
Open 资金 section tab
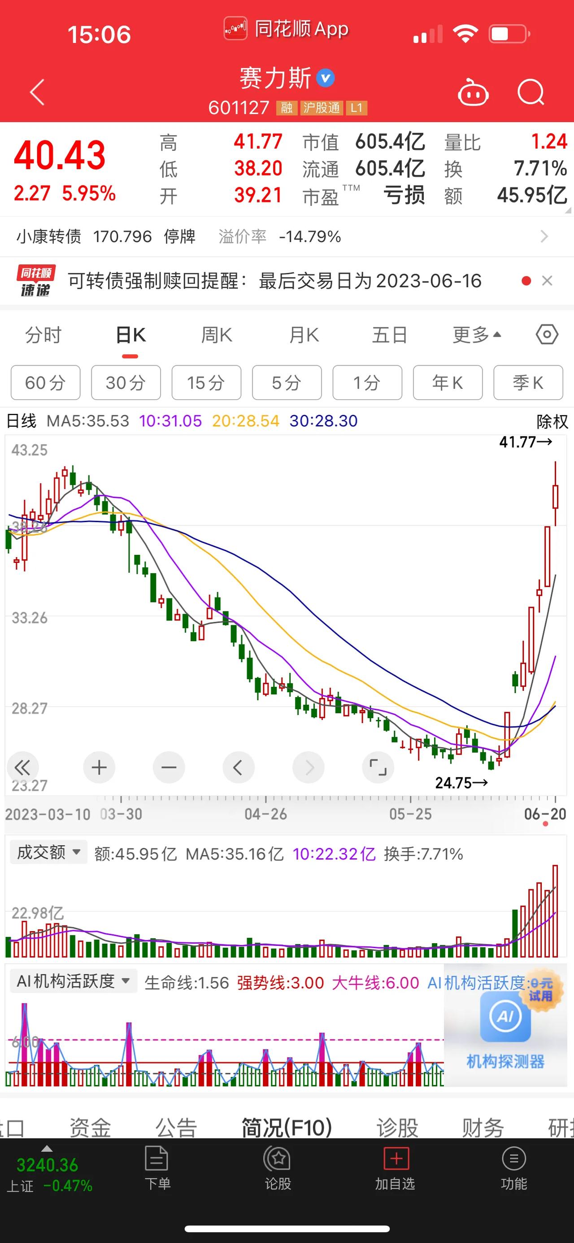pyautogui.click(x=90, y=1128)
